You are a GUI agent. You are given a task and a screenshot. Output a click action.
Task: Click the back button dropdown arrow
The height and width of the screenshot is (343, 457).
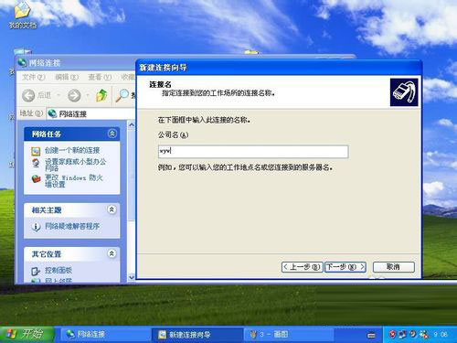click(x=58, y=95)
